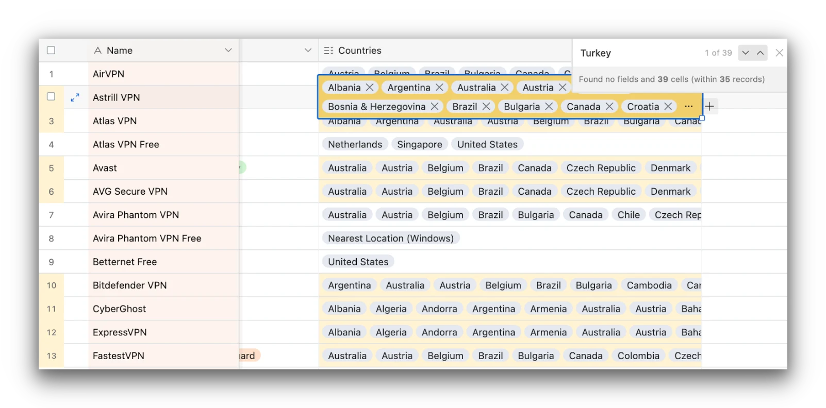Click Denmark tag in AVG Secure VPN row
The width and height of the screenshot is (826, 408).
670,192
